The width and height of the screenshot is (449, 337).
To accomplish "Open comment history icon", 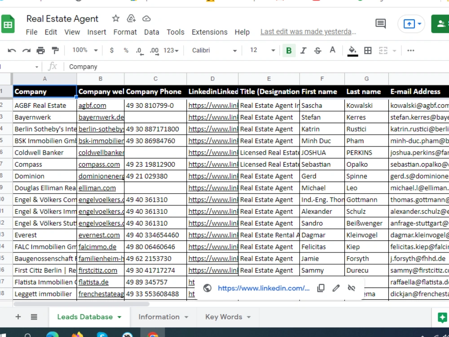I will (380, 23).
